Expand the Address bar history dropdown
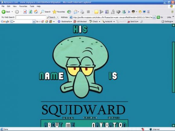This screenshot has height=131, width=175. pos(154,17)
